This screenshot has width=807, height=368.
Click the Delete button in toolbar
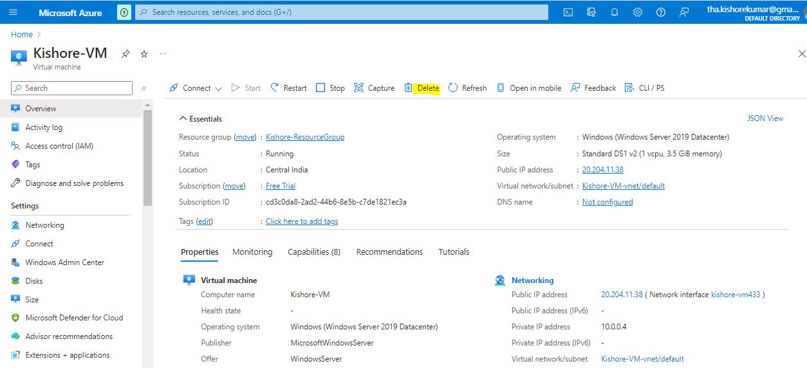422,88
